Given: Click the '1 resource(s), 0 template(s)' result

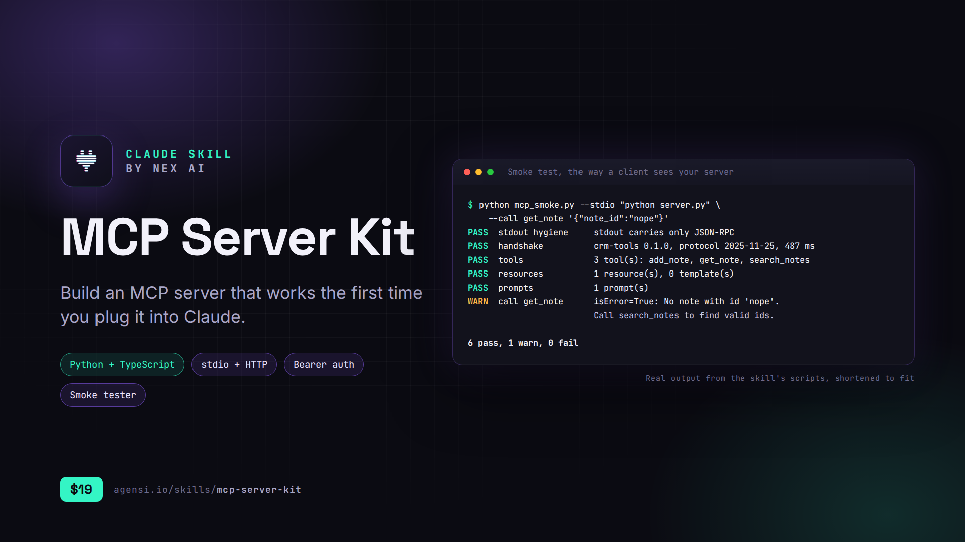Looking at the screenshot, I should [664, 274].
